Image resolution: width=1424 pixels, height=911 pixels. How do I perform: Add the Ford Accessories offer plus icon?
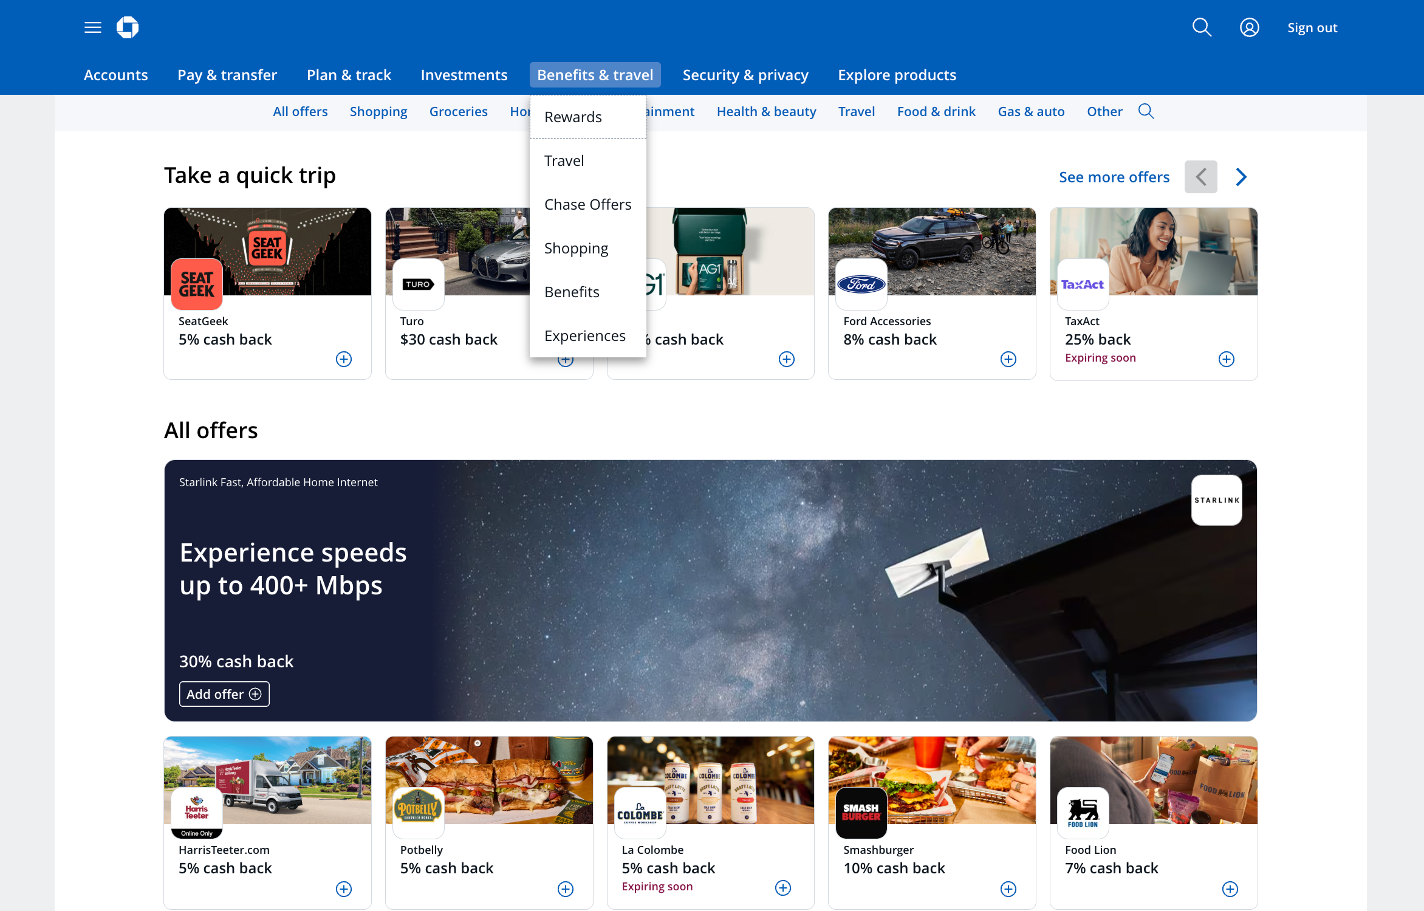pyautogui.click(x=1008, y=359)
